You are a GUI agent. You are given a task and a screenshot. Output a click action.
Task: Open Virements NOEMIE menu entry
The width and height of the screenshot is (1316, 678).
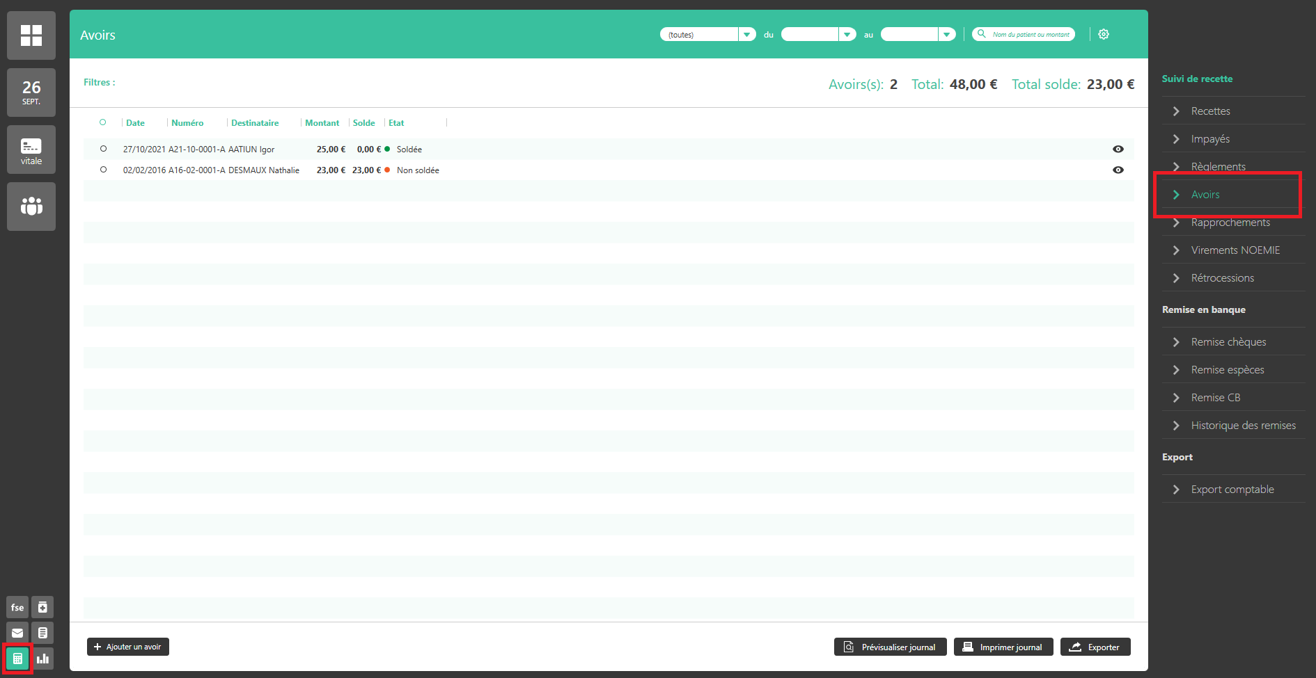[1235, 250]
